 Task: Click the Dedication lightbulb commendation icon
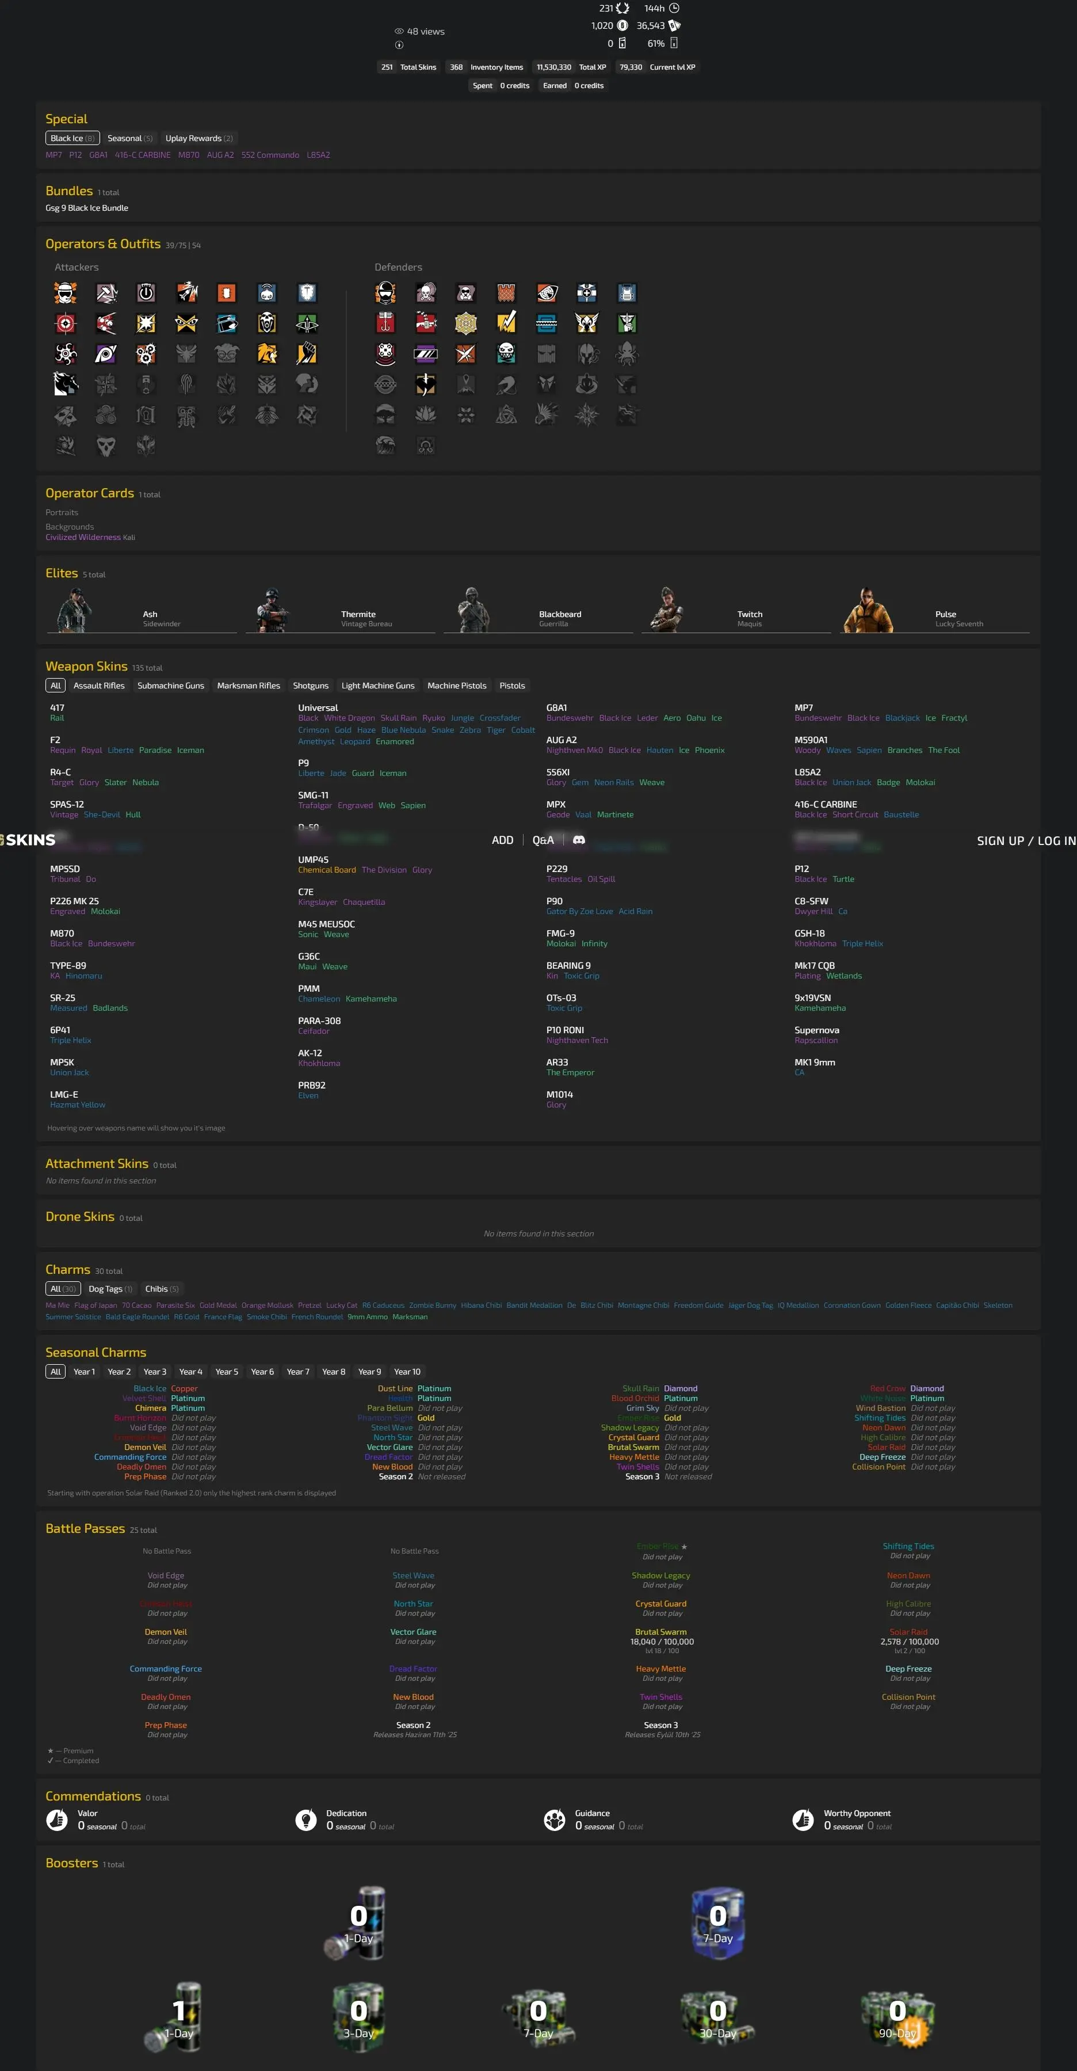click(306, 1819)
